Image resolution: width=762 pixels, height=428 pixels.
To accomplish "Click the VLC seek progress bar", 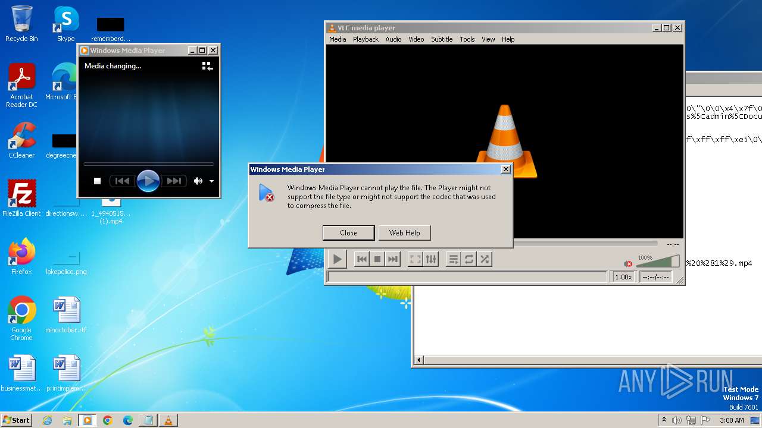I will click(586, 243).
